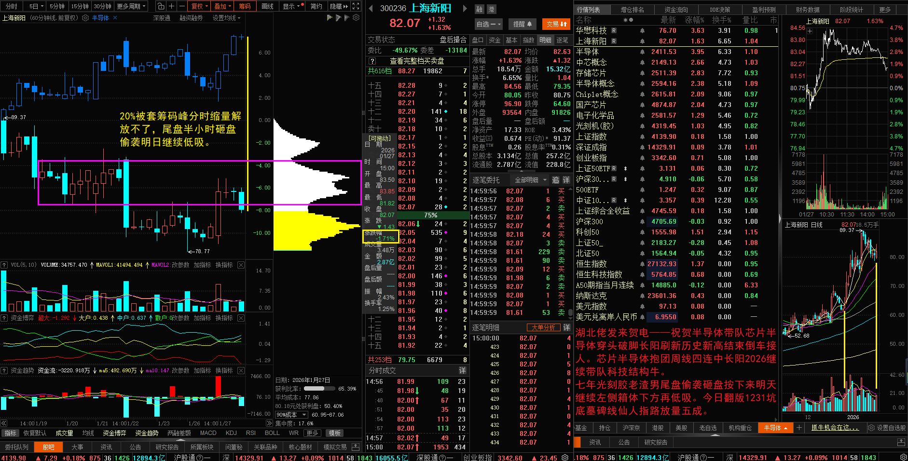Screen dimensions: 908x461
Task: Switch to the 分时 intraday tab
Action: click(x=11, y=6)
